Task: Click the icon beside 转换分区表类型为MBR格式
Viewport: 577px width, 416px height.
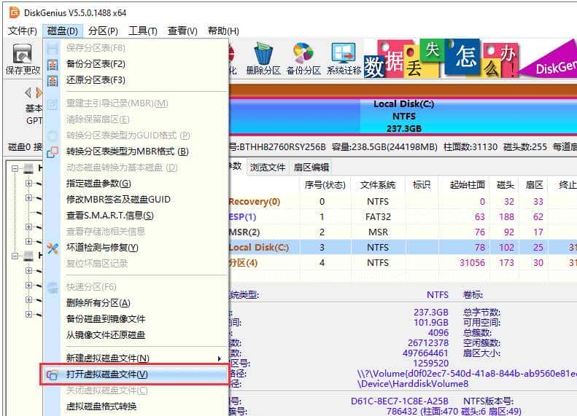Action: pos(53,152)
